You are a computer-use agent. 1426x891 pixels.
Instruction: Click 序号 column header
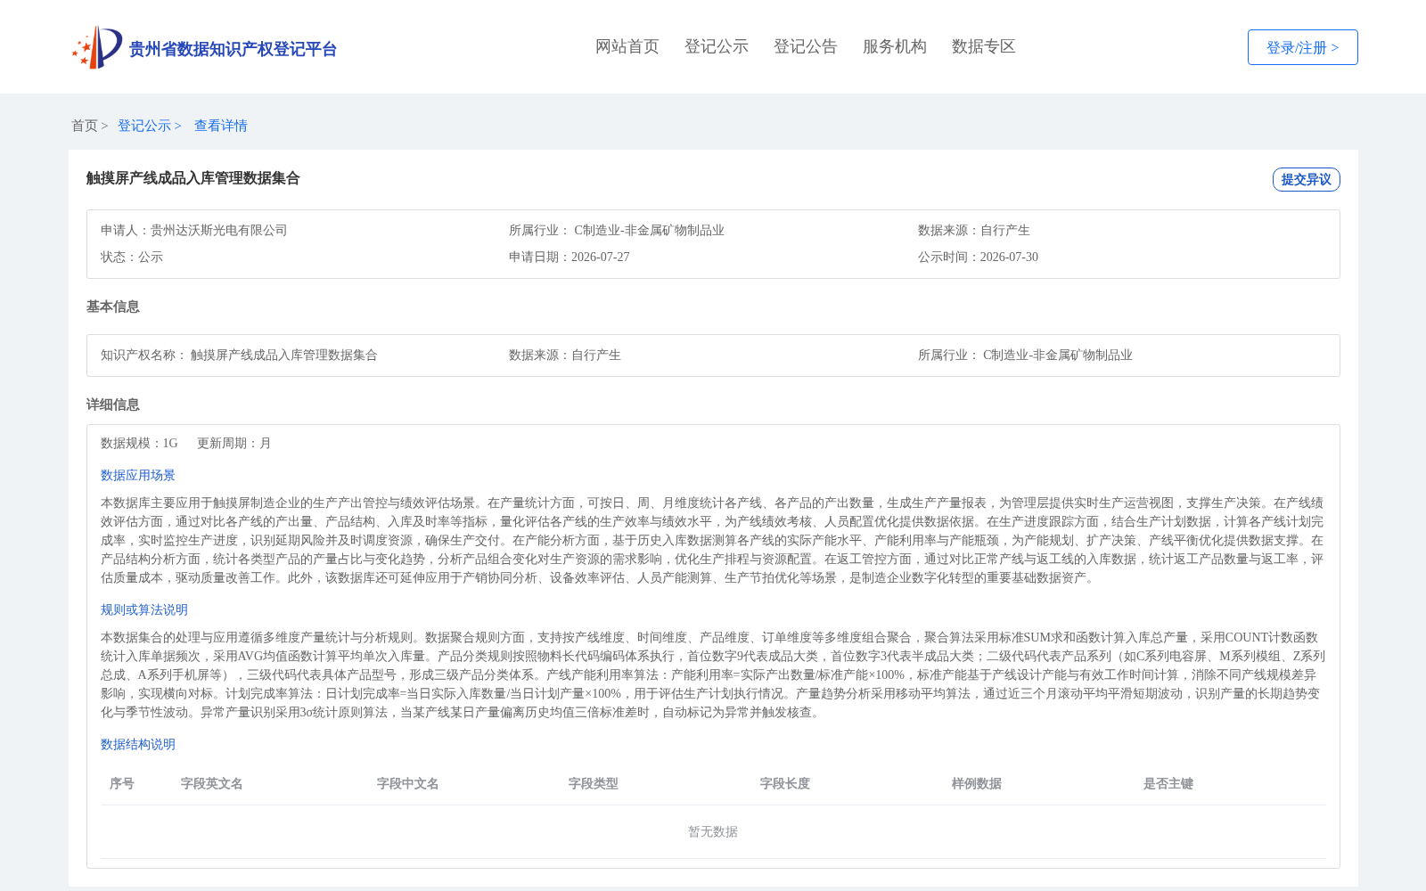coord(122,783)
